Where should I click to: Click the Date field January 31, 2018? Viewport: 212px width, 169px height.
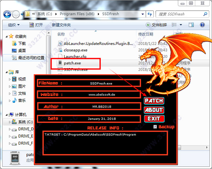(x=102, y=119)
